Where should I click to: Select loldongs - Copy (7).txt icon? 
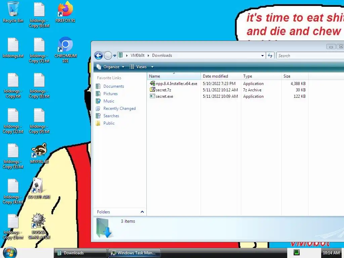click(x=39, y=50)
